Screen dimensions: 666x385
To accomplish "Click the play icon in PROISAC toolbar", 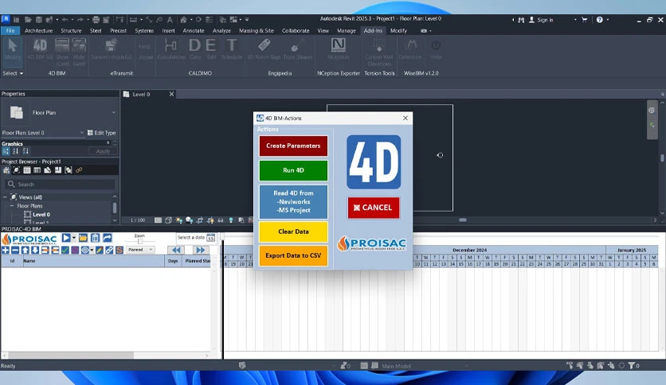I will [x=66, y=238].
